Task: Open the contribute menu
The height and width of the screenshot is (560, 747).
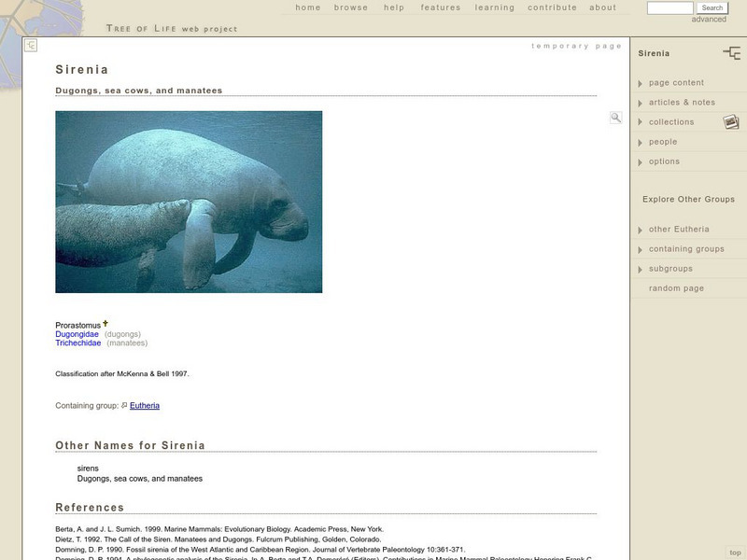Action: tap(552, 7)
